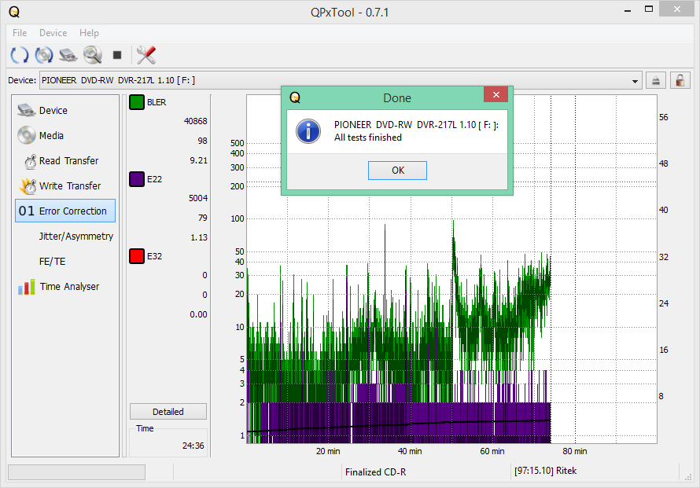
Task: Click the BLER maximum value 98
Action: point(203,141)
